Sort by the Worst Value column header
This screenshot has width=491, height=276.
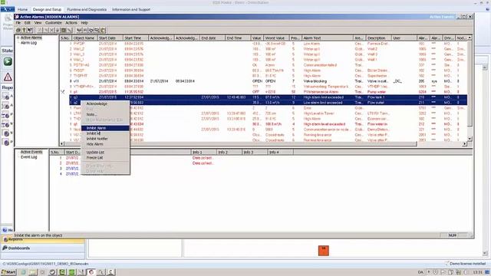(x=276, y=38)
